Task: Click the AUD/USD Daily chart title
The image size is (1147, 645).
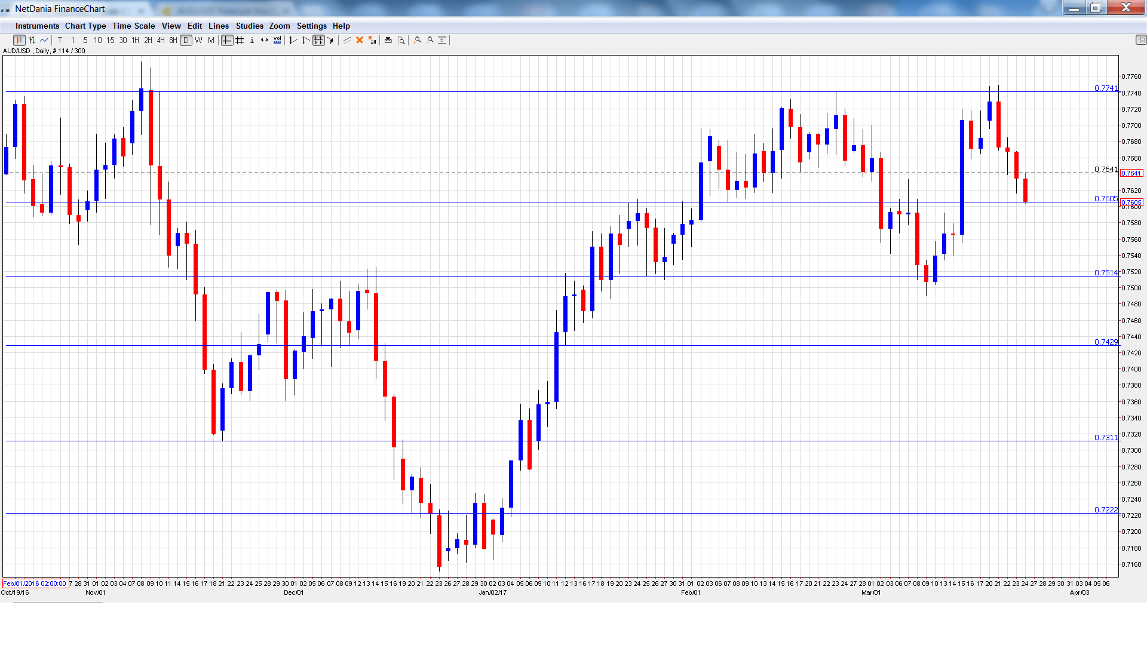Action: click(44, 51)
